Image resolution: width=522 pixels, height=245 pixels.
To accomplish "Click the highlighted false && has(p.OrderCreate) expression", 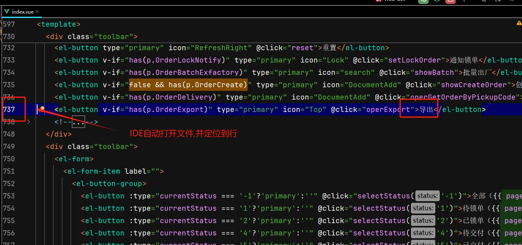I will [x=187, y=84].
